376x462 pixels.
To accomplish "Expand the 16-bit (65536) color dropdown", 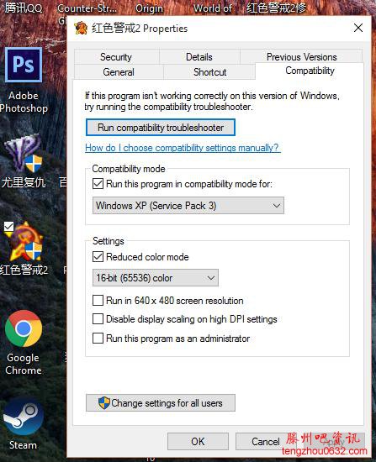I will click(156, 277).
